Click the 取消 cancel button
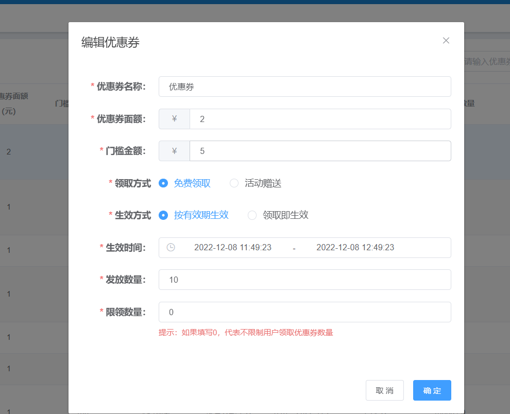Viewport: 510px width, 414px height. (385, 390)
